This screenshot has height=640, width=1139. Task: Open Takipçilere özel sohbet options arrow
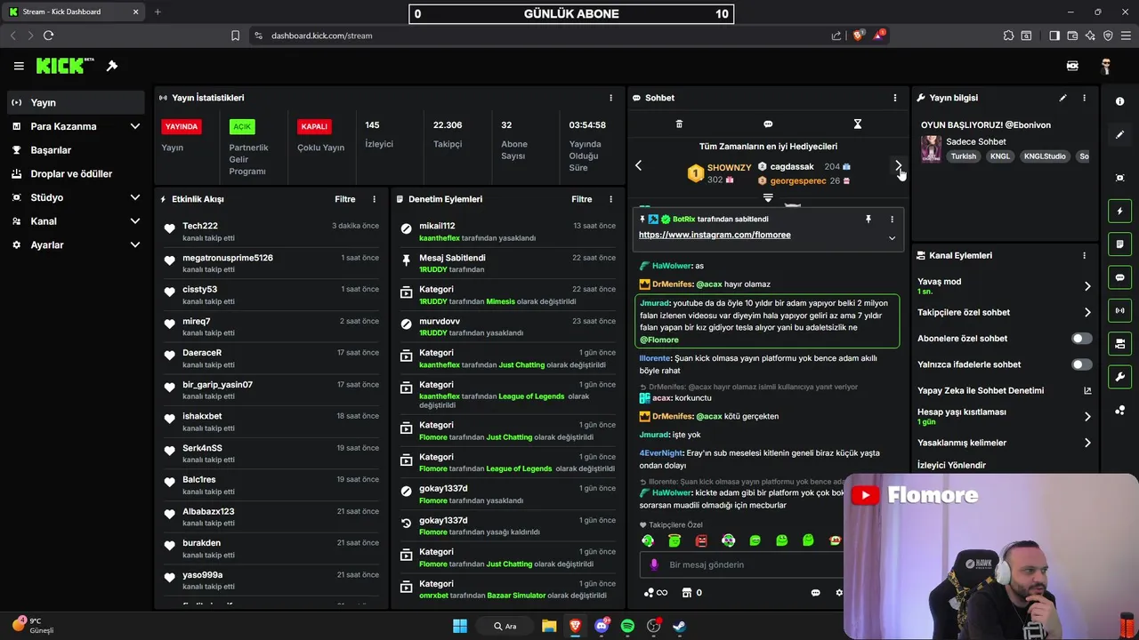1086,313
